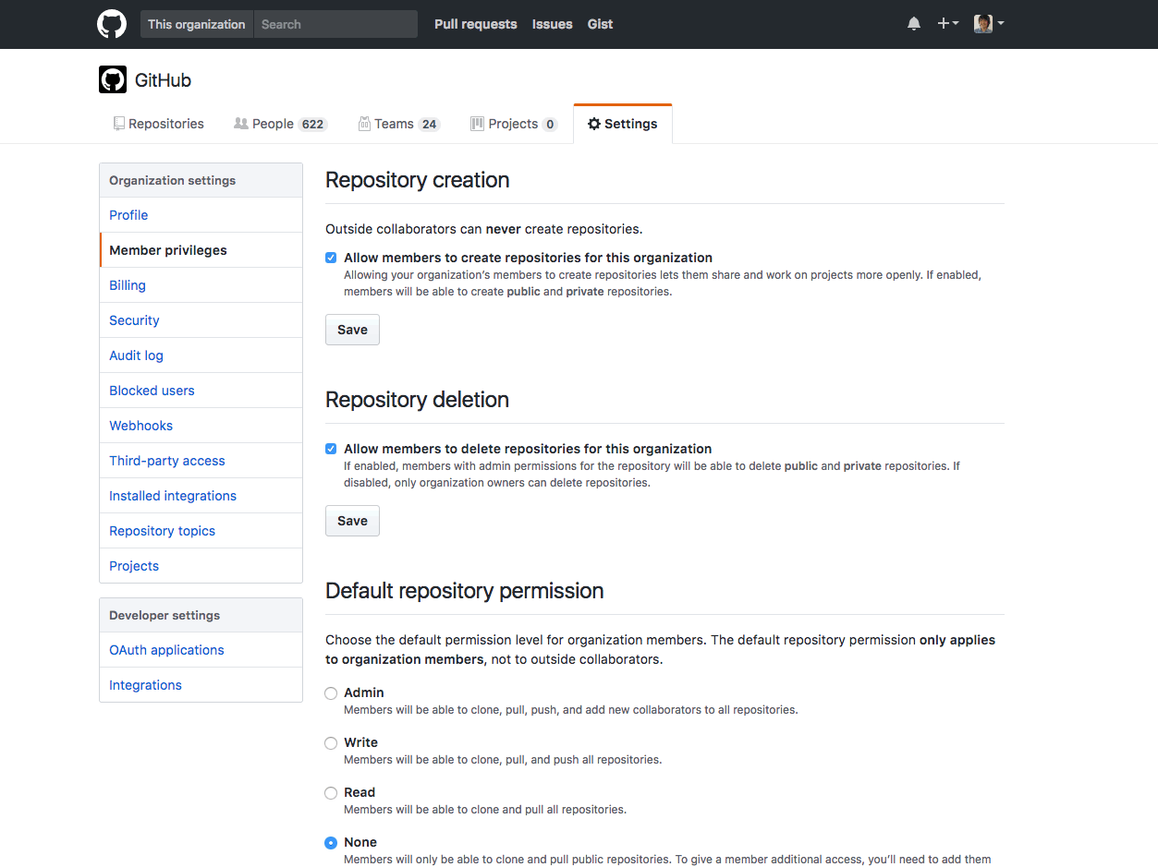Open OAuth applications in developer settings
1158x867 pixels.
coord(201,650)
